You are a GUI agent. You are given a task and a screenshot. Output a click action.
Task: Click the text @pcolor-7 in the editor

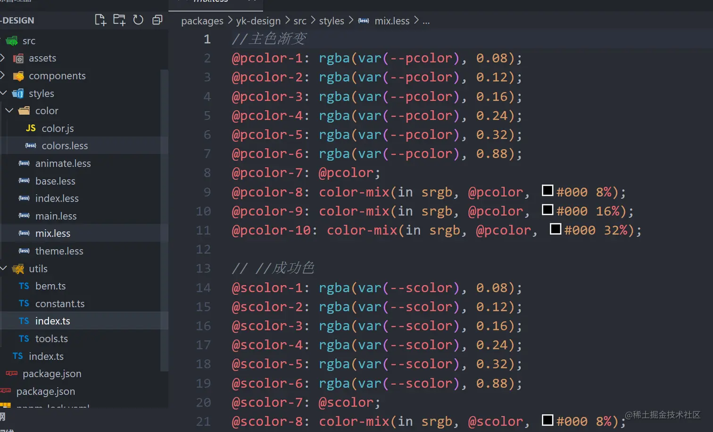(266, 173)
